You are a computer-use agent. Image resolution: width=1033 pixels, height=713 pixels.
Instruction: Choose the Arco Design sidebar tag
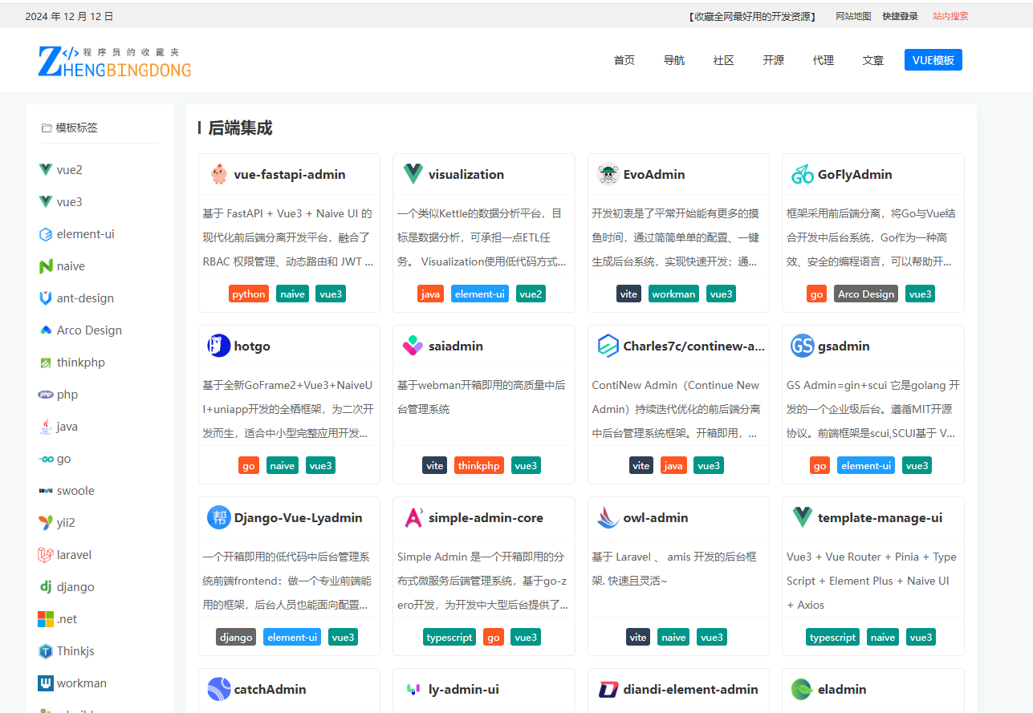(x=89, y=330)
